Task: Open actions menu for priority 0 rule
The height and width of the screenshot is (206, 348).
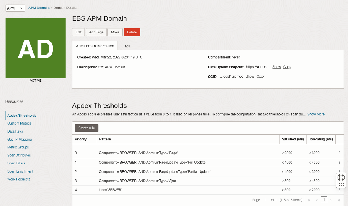Action: click(339, 153)
